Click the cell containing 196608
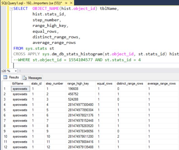 (73, 89)
